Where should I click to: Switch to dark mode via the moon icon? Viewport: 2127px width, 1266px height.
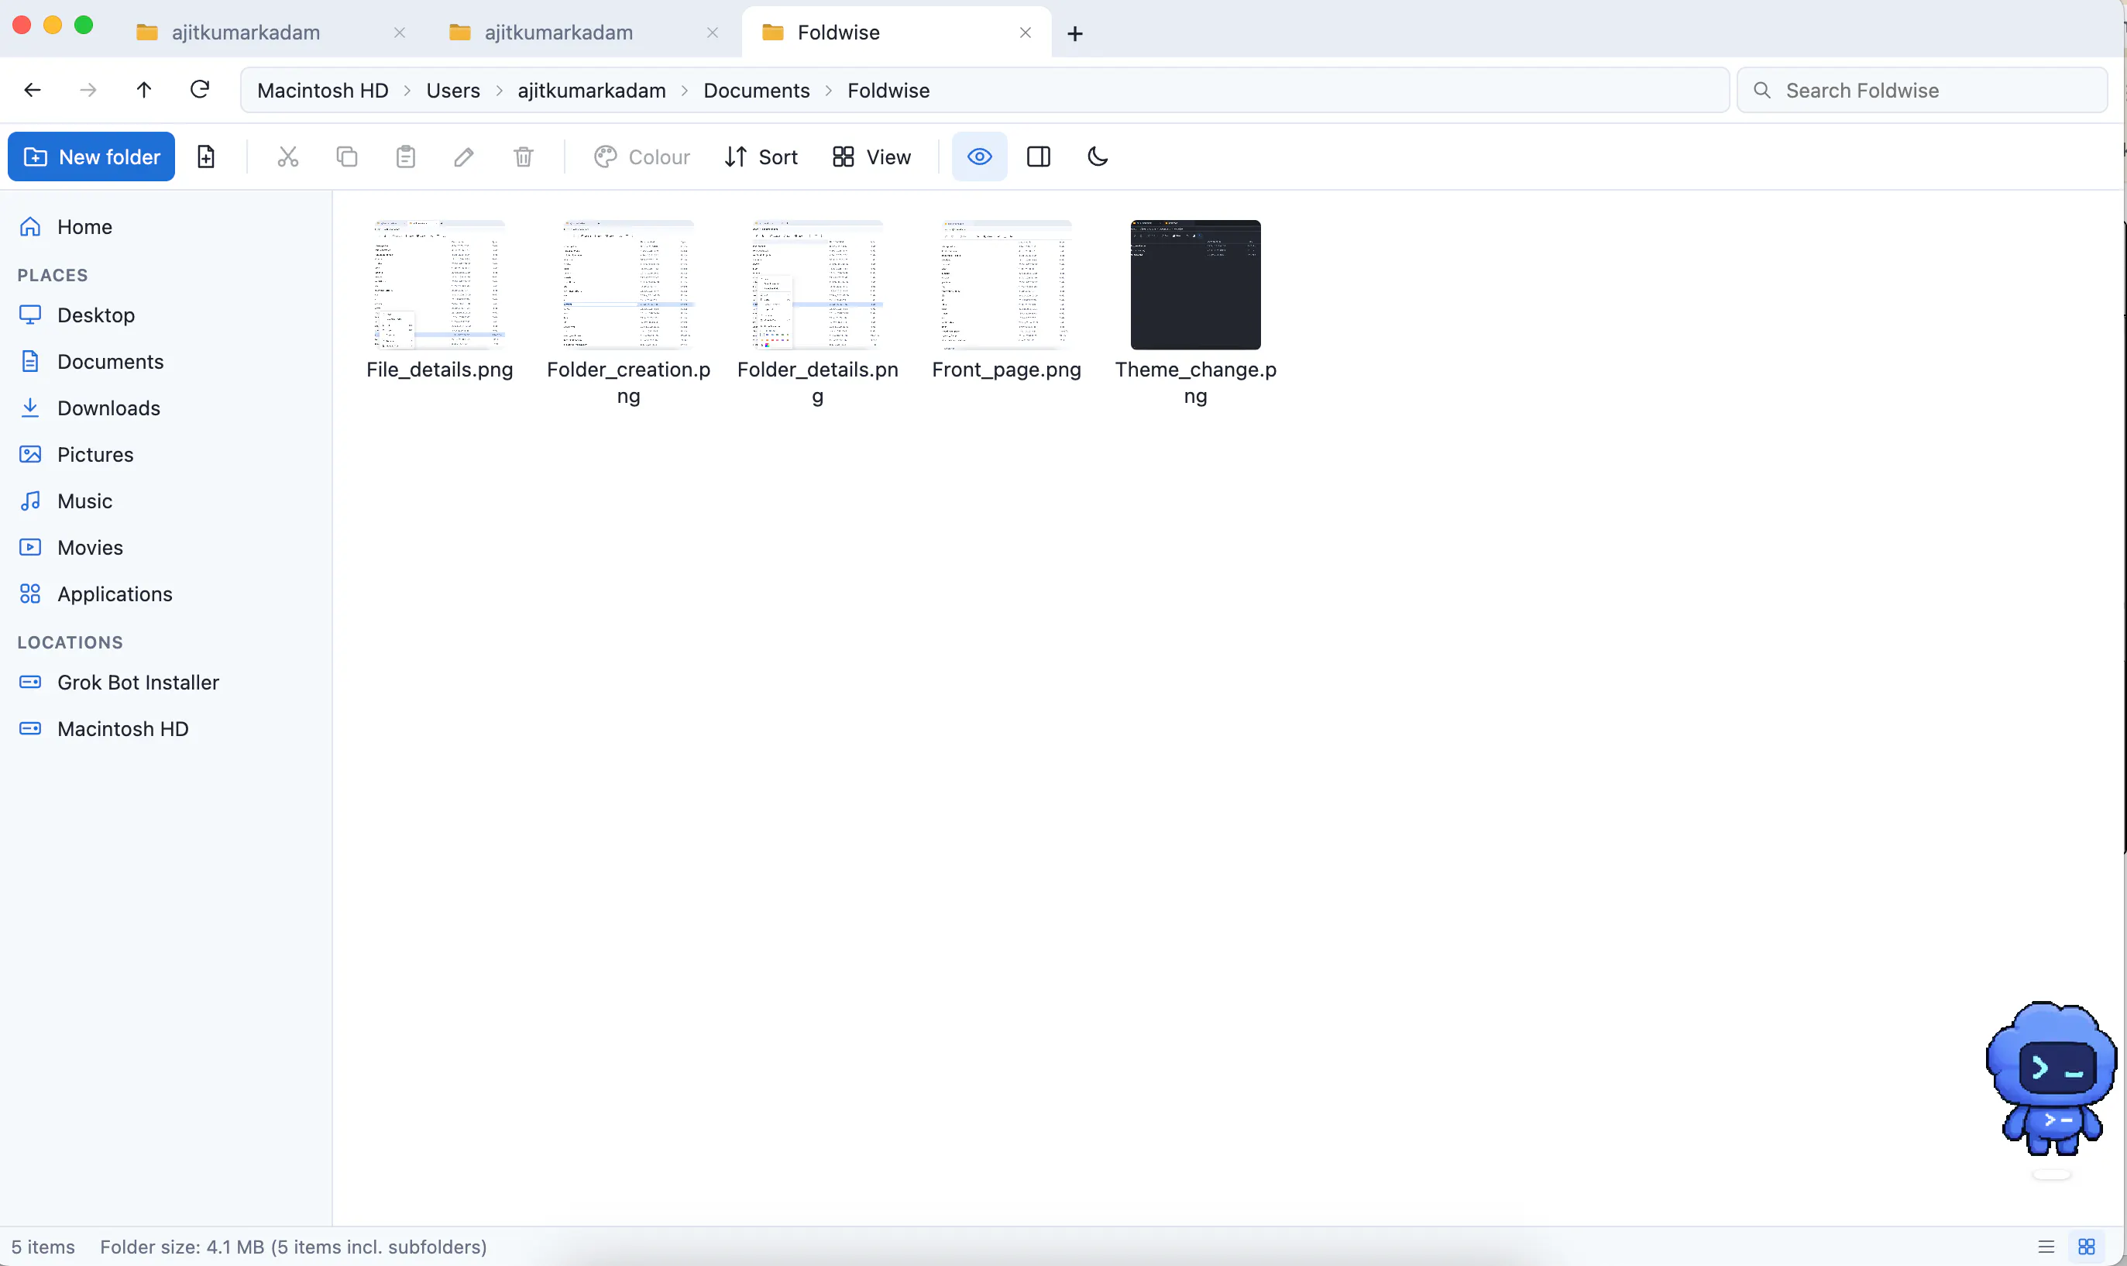click(x=1098, y=157)
